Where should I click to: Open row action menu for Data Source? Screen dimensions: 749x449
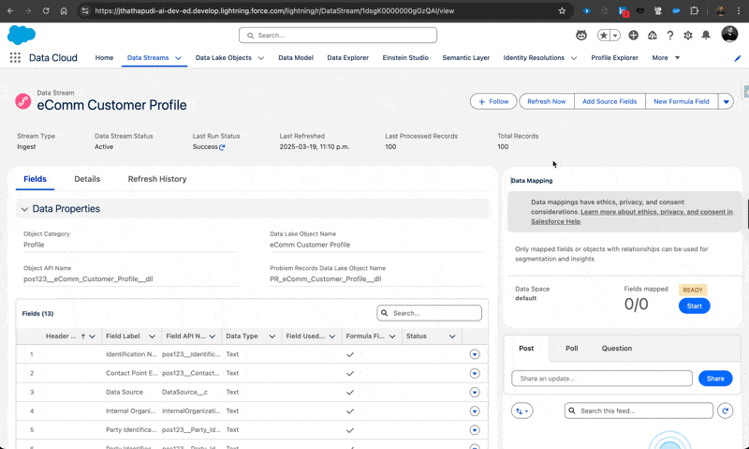[475, 392]
